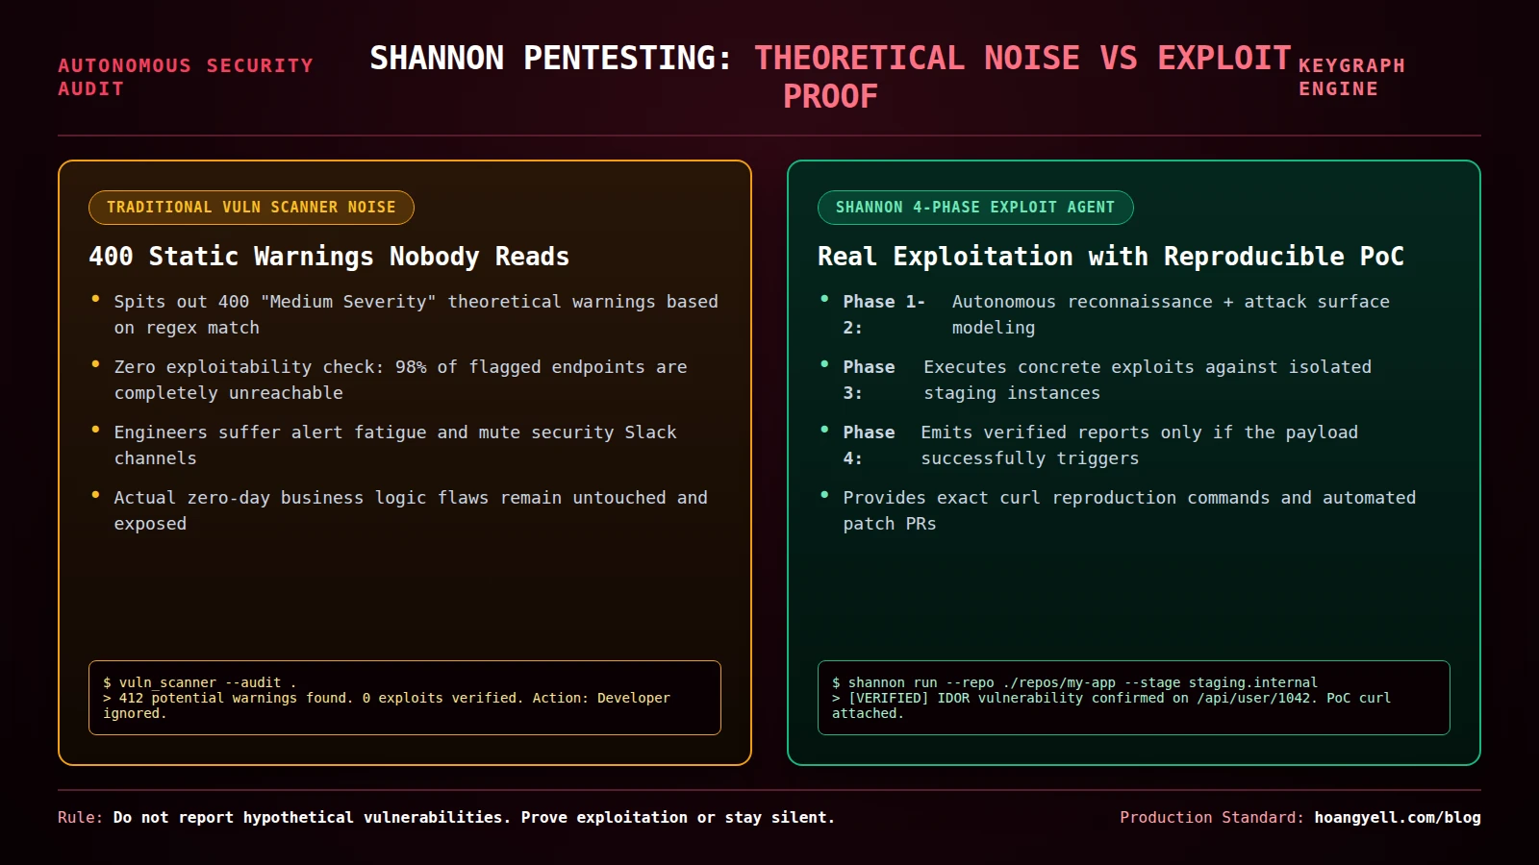The height and width of the screenshot is (865, 1539).
Task: Click 'Autonomous reconnaissance + attack surface modeling' text
Action: [1171, 314]
